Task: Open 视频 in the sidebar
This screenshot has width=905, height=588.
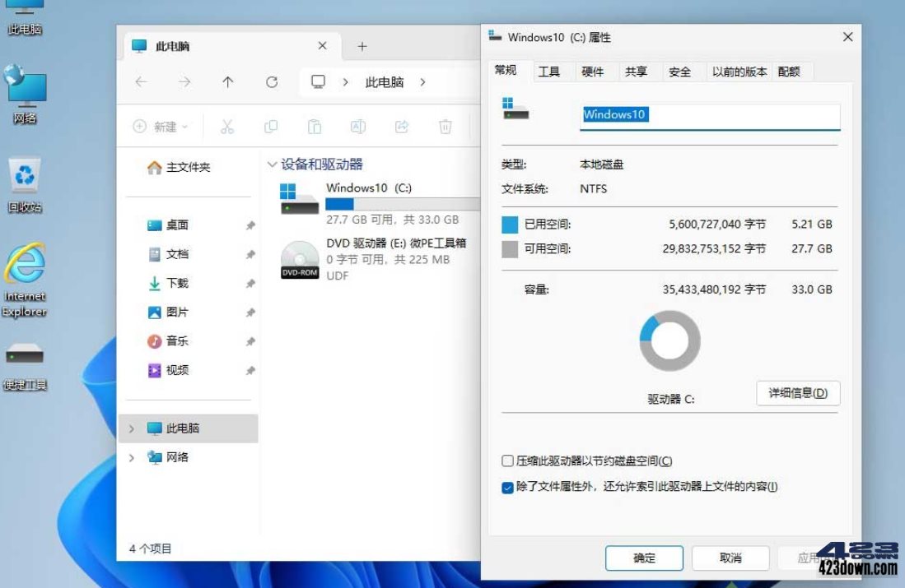Action: pyautogui.click(x=169, y=369)
